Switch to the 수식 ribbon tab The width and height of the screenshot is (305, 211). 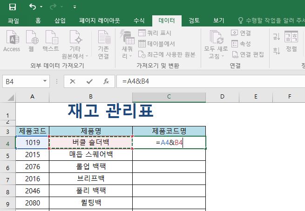[139, 20]
